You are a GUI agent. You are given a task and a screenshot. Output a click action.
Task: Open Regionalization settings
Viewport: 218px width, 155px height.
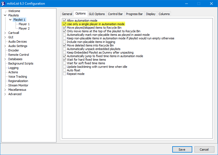[18, 81]
